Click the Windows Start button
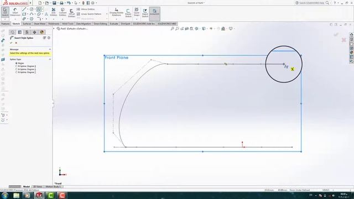Screen dimensions: 354x199 [5, 195]
